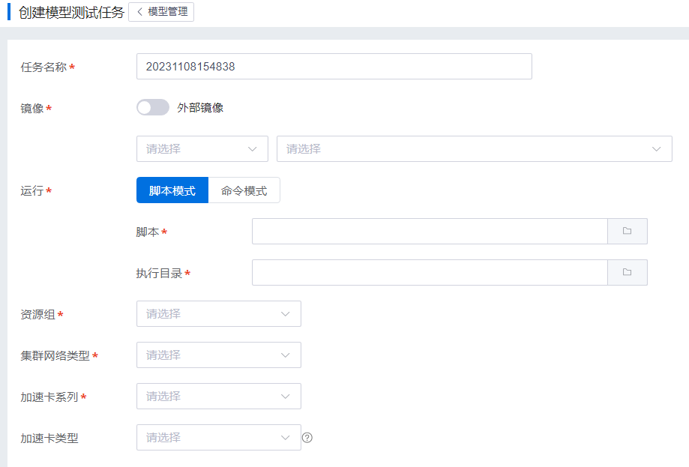Expand the wide second 镜像 dropdown
The image size is (689, 467).
tap(474, 149)
